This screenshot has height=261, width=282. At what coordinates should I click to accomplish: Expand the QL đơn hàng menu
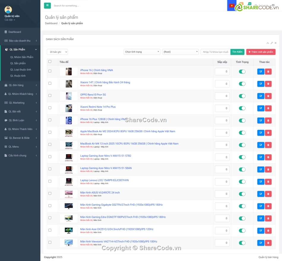[x=20, y=85]
